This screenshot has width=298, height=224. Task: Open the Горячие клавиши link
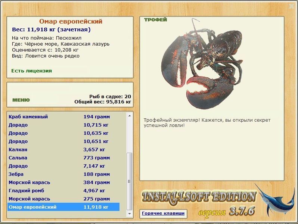pos(163,213)
